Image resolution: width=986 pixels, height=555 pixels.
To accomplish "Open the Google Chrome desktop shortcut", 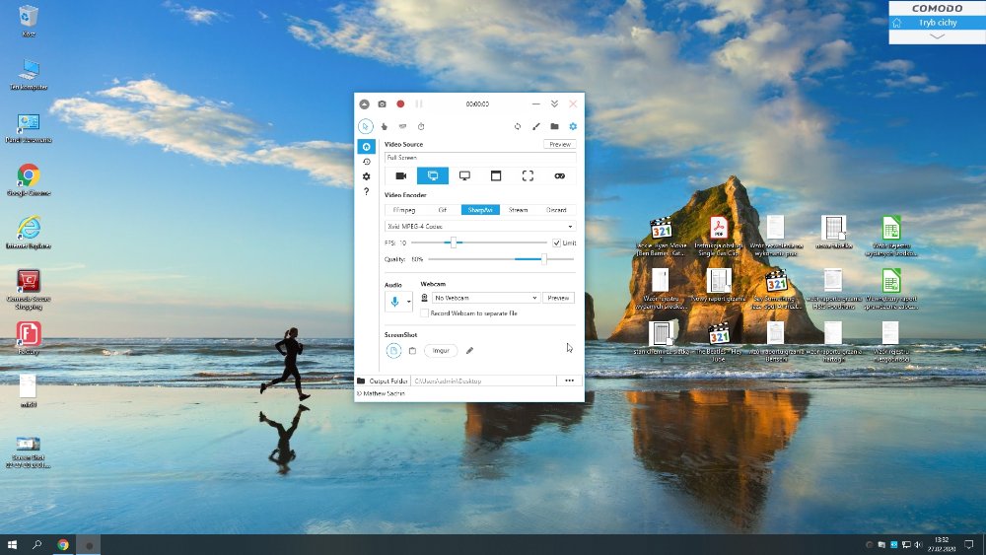I will [28, 175].
